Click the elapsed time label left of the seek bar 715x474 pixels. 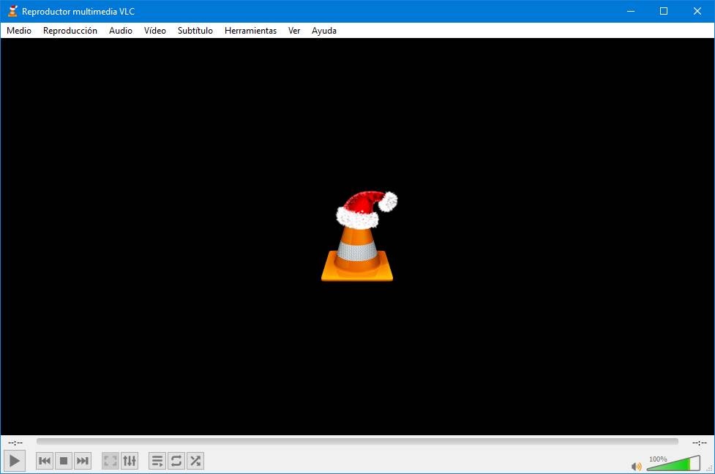(15, 443)
